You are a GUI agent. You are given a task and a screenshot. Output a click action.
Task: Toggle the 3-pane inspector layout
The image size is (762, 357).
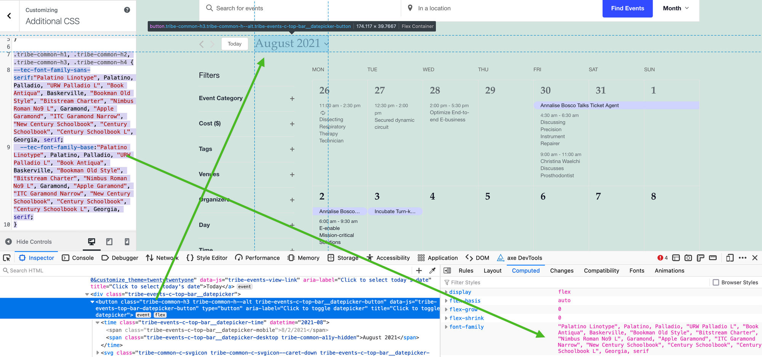[x=447, y=271]
